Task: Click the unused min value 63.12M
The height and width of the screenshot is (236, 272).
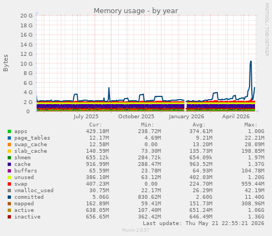Action: tap(151, 177)
